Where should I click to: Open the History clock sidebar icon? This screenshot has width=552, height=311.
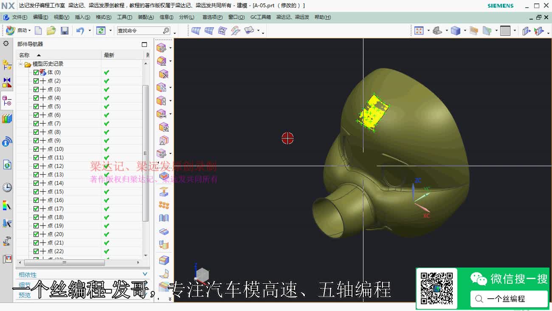pyautogui.click(x=7, y=187)
